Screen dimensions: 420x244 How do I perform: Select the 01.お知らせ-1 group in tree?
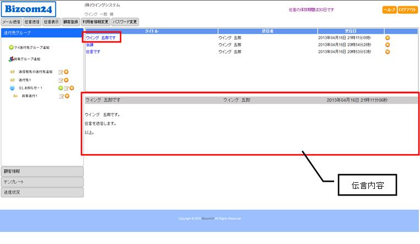point(31,88)
